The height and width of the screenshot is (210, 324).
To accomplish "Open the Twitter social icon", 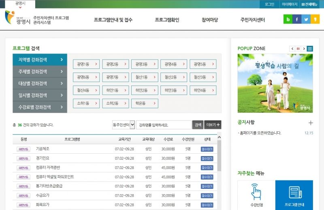I will (306, 19).
